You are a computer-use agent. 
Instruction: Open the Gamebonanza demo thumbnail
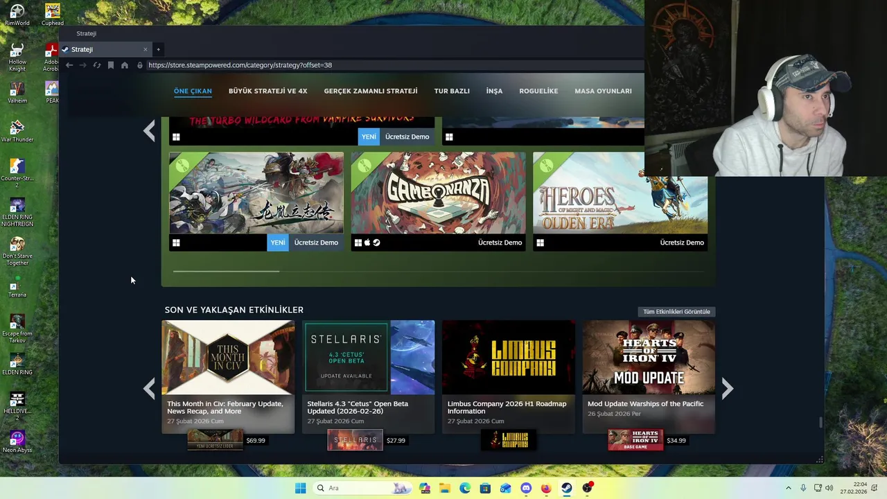pyautogui.click(x=438, y=193)
